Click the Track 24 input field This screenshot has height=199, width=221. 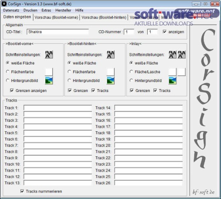tap(149, 170)
